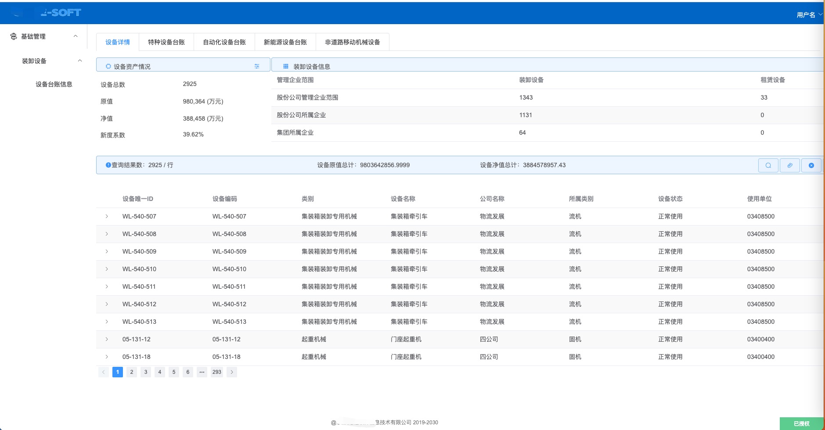Click 固机 in row 05-131-12
This screenshot has height=430, width=825.
pos(575,339)
